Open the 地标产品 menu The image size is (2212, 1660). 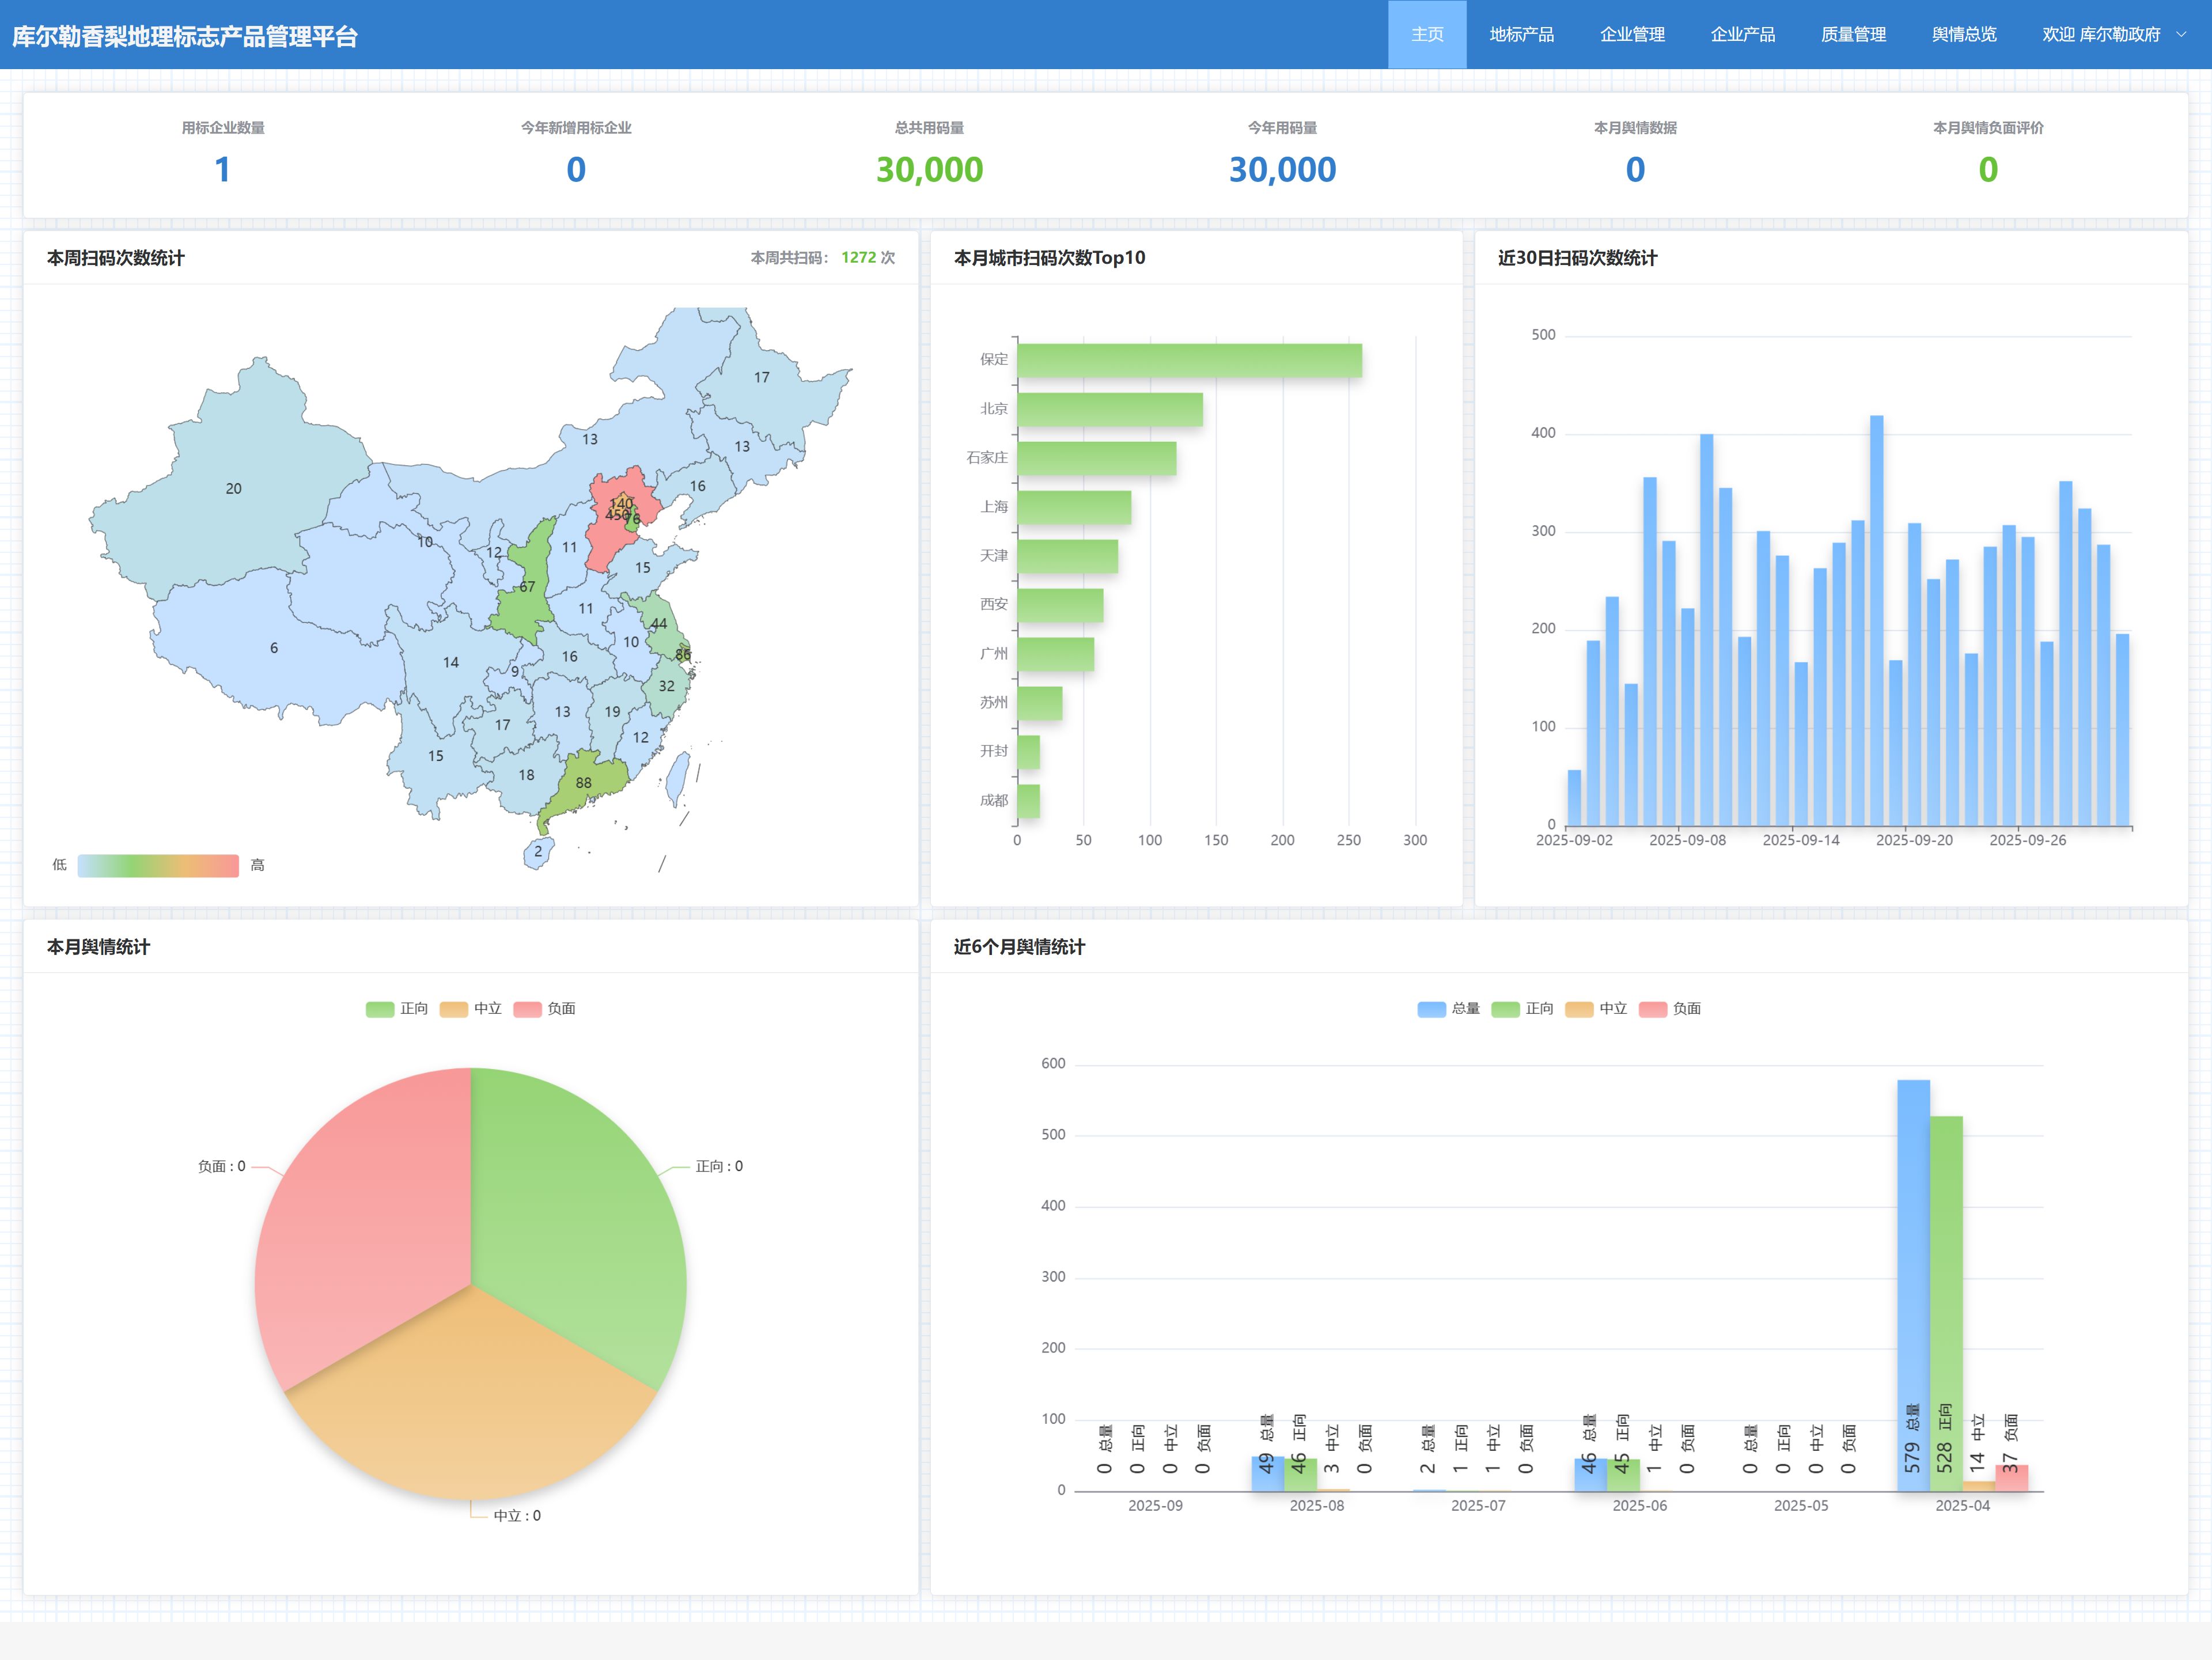click(x=1521, y=34)
